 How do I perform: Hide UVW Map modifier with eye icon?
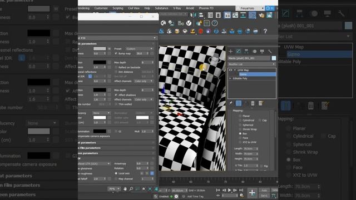tap(231, 70)
